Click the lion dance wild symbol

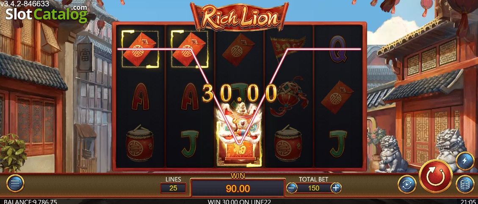[239, 135]
